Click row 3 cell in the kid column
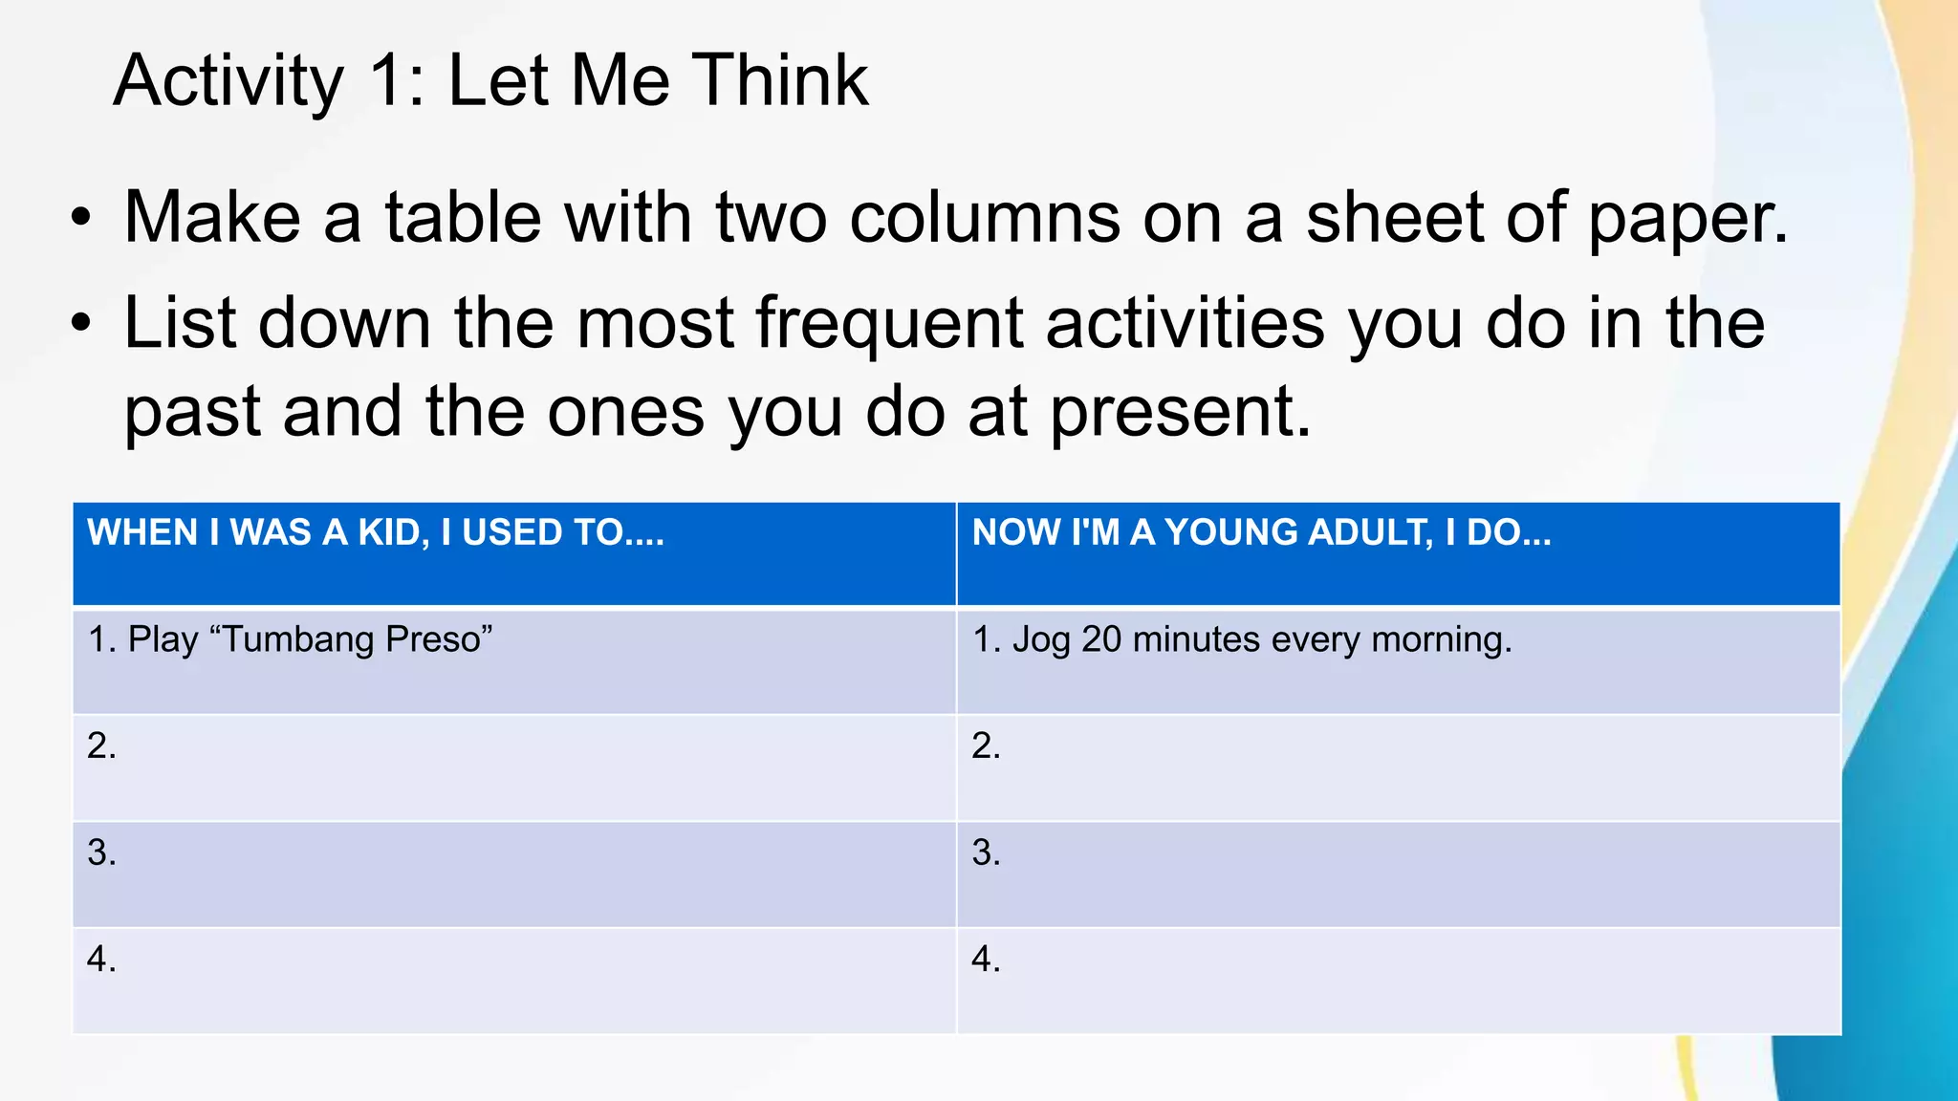Viewport: 1958px width, 1101px height. pos(514,874)
